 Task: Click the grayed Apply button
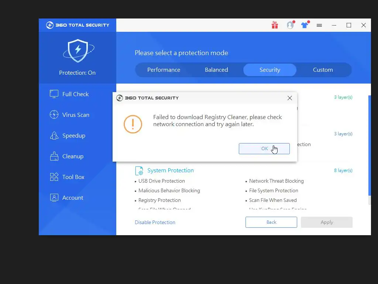[327, 222]
